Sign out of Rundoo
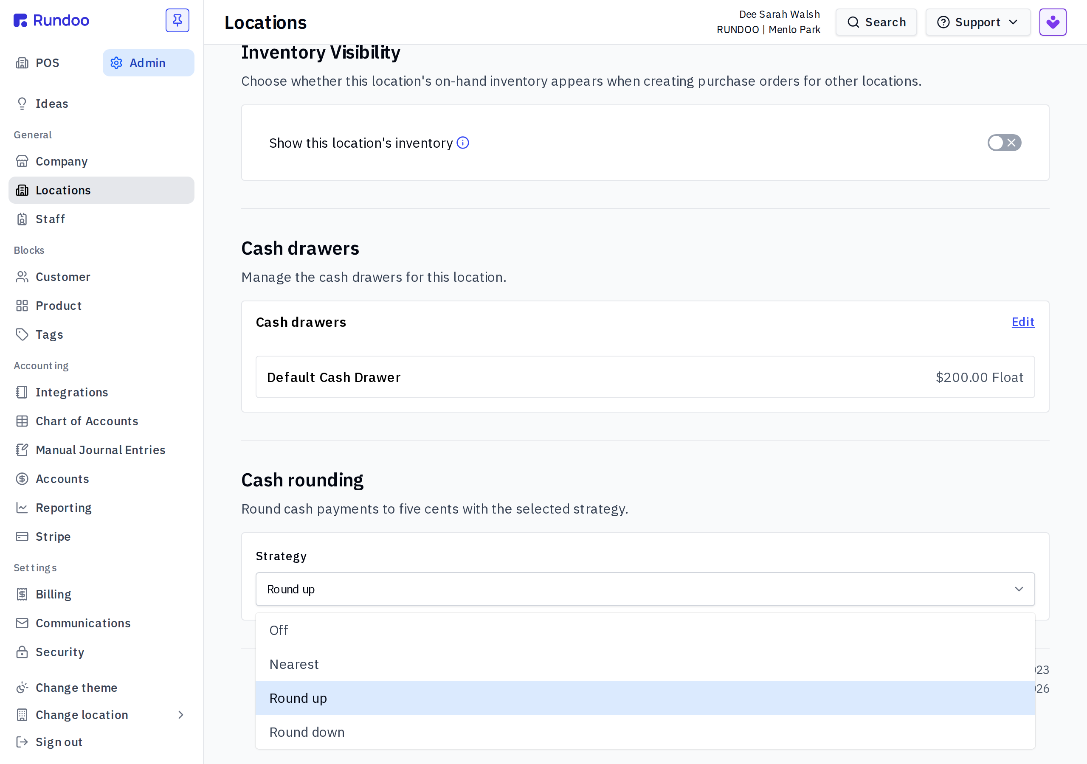 (x=101, y=742)
